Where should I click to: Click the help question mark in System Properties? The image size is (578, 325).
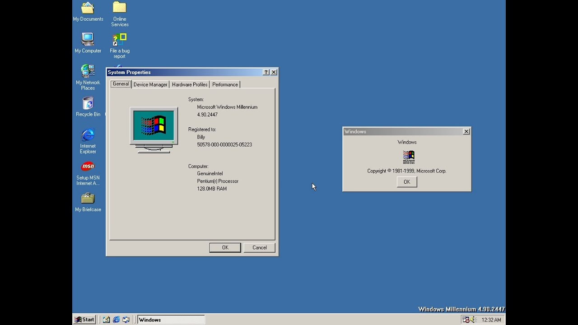(x=266, y=72)
